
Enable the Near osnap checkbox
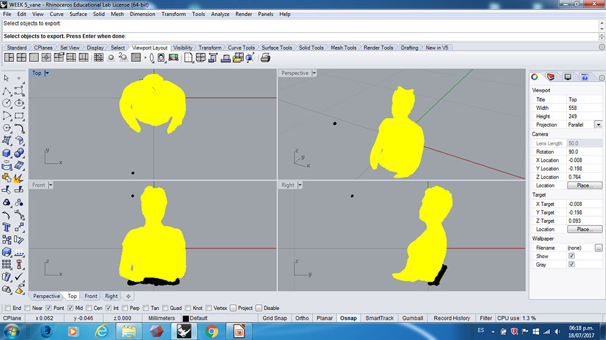tap(27, 308)
